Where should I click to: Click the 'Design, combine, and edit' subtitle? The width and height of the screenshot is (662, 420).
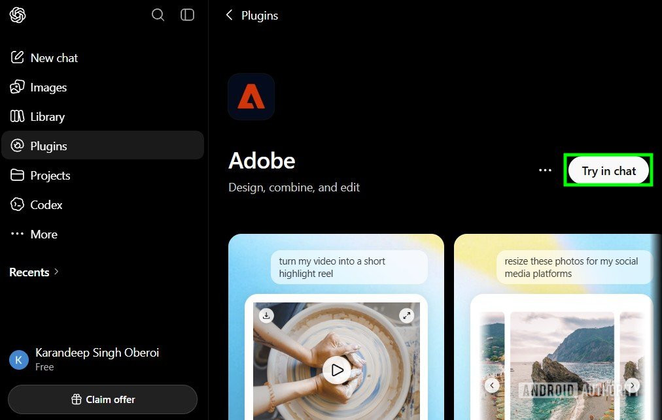pyautogui.click(x=294, y=187)
